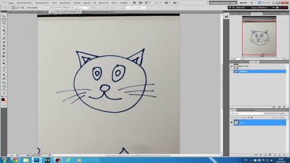Select the Move tool
This screenshot has height=163, width=290.
pyautogui.click(x=4, y=16)
